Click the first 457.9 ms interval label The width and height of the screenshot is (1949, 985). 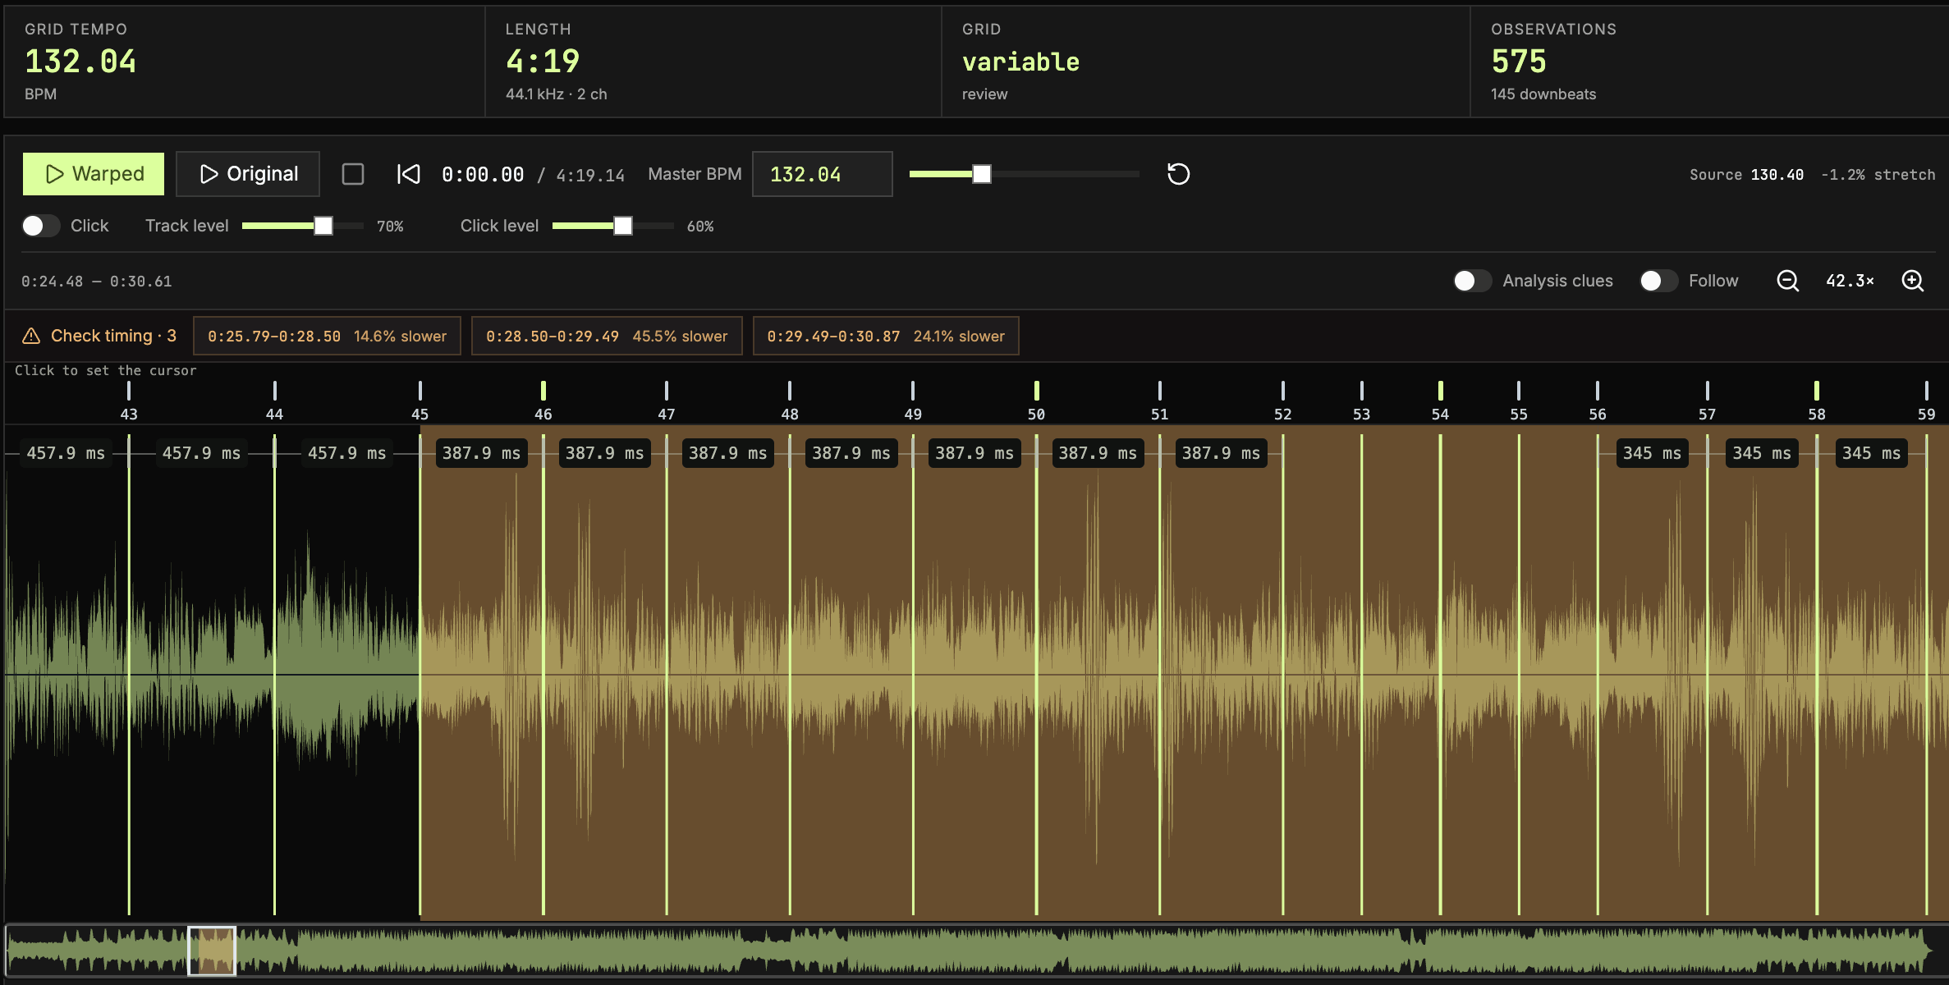[x=66, y=453]
